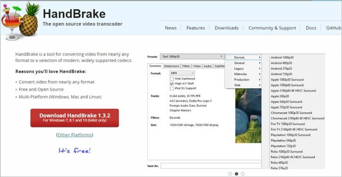The image size is (342, 177).
Task: Enable the Web Optimized checkbox
Action: (171, 79)
